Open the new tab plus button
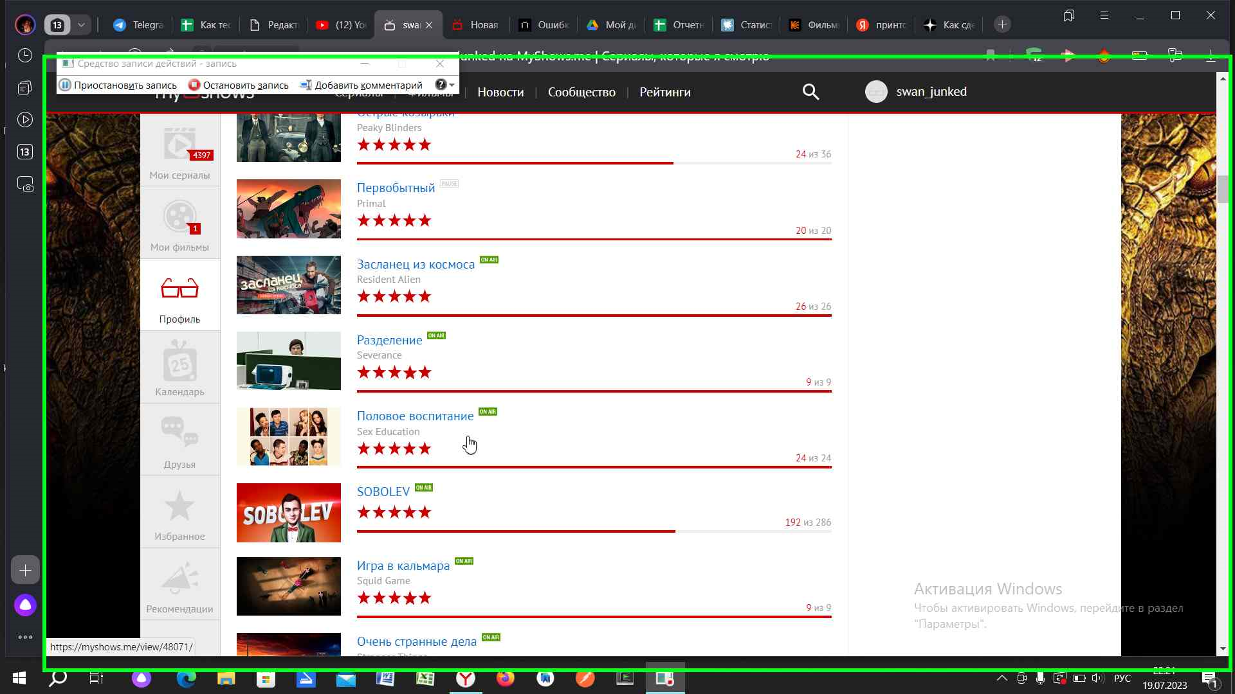The image size is (1235, 694). tap(1002, 24)
